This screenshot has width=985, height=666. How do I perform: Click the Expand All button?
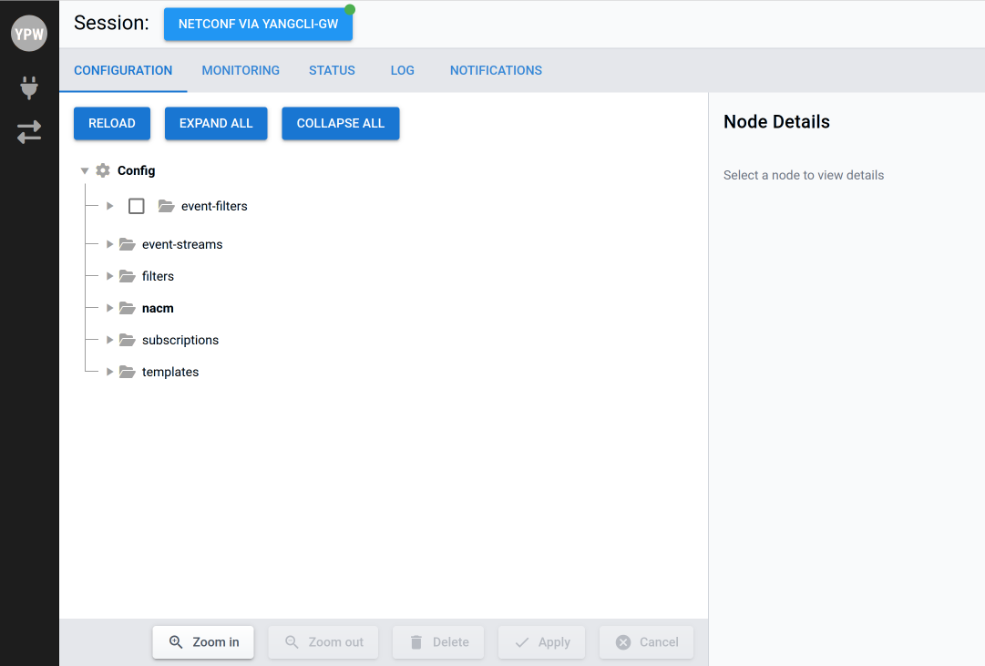click(216, 124)
